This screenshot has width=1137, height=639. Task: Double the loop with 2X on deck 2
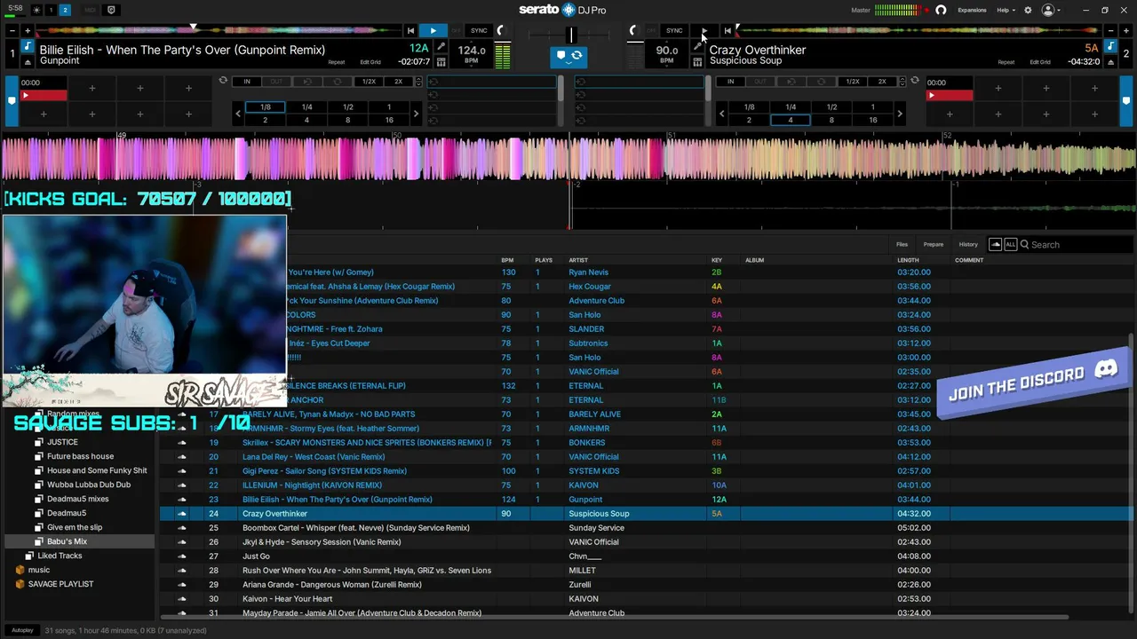[882, 82]
